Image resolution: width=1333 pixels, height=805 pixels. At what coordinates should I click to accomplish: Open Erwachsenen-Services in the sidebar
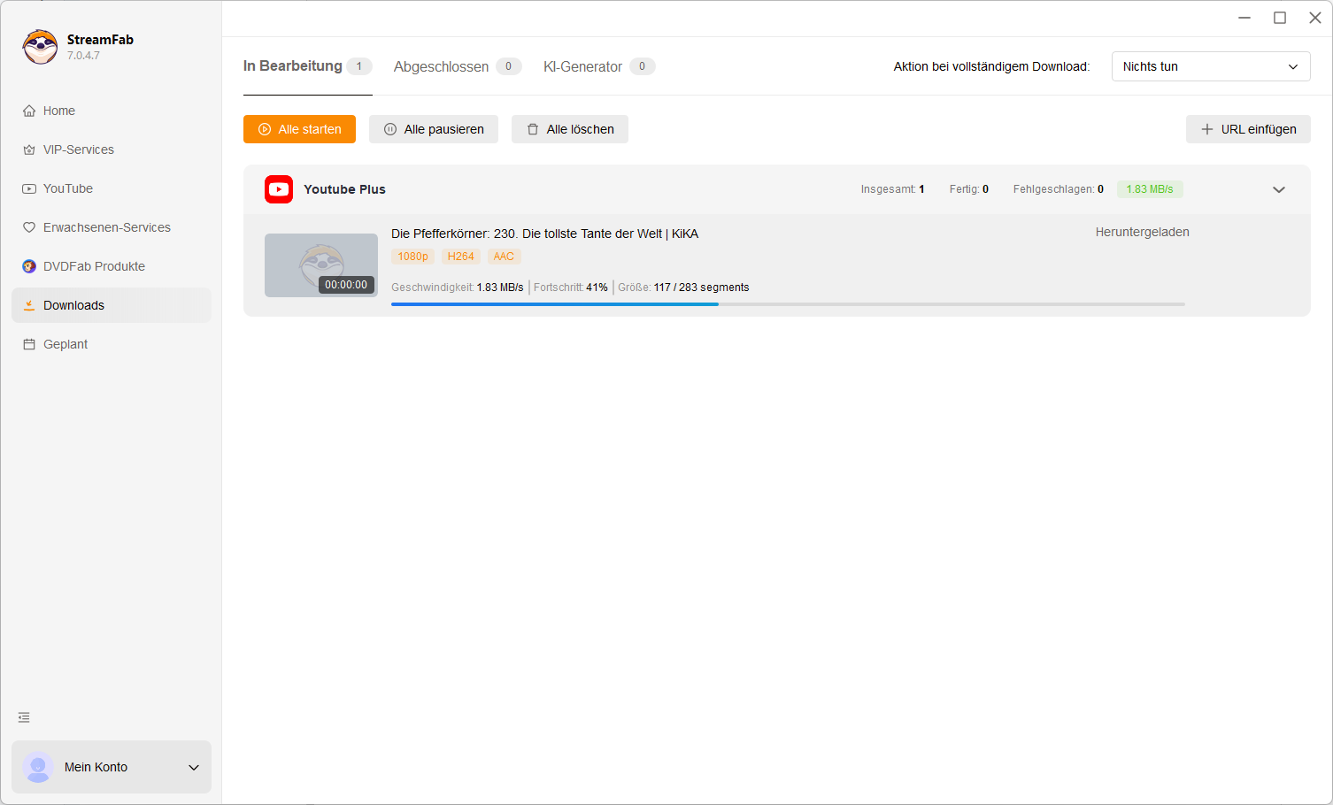click(112, 227)
